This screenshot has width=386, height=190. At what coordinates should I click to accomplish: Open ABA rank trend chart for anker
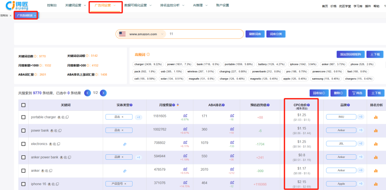pyautogui.click(x=232, y=169)
